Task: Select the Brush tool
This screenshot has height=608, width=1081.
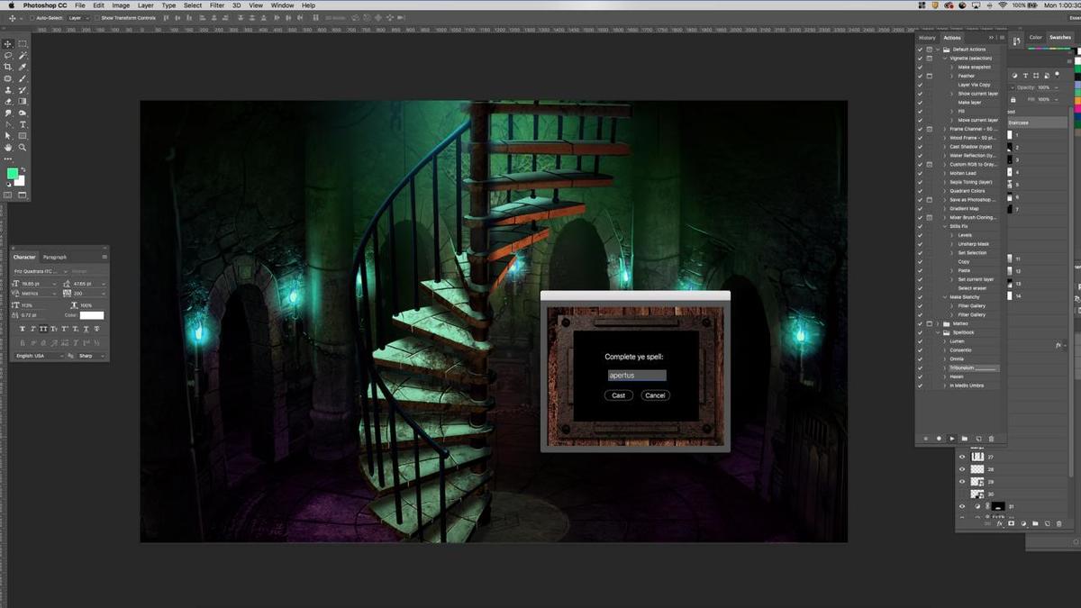Action: point(23,78)
